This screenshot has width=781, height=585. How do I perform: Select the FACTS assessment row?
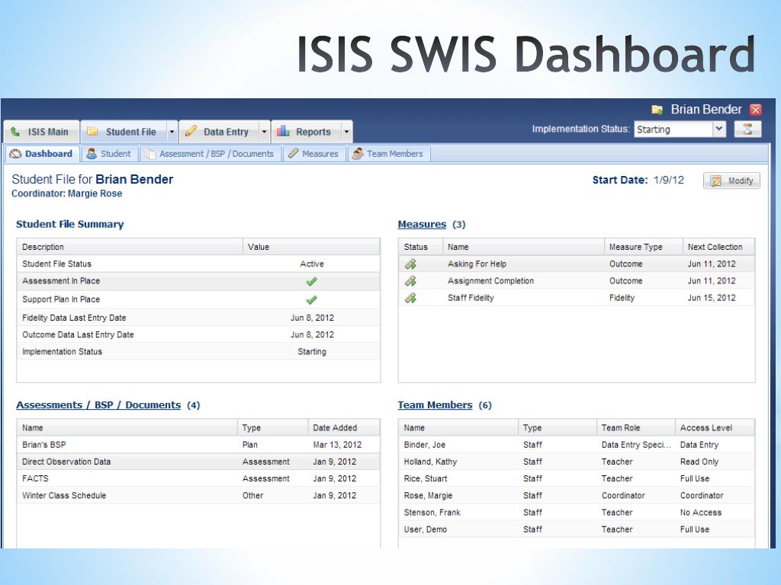[x=198, y=478]
